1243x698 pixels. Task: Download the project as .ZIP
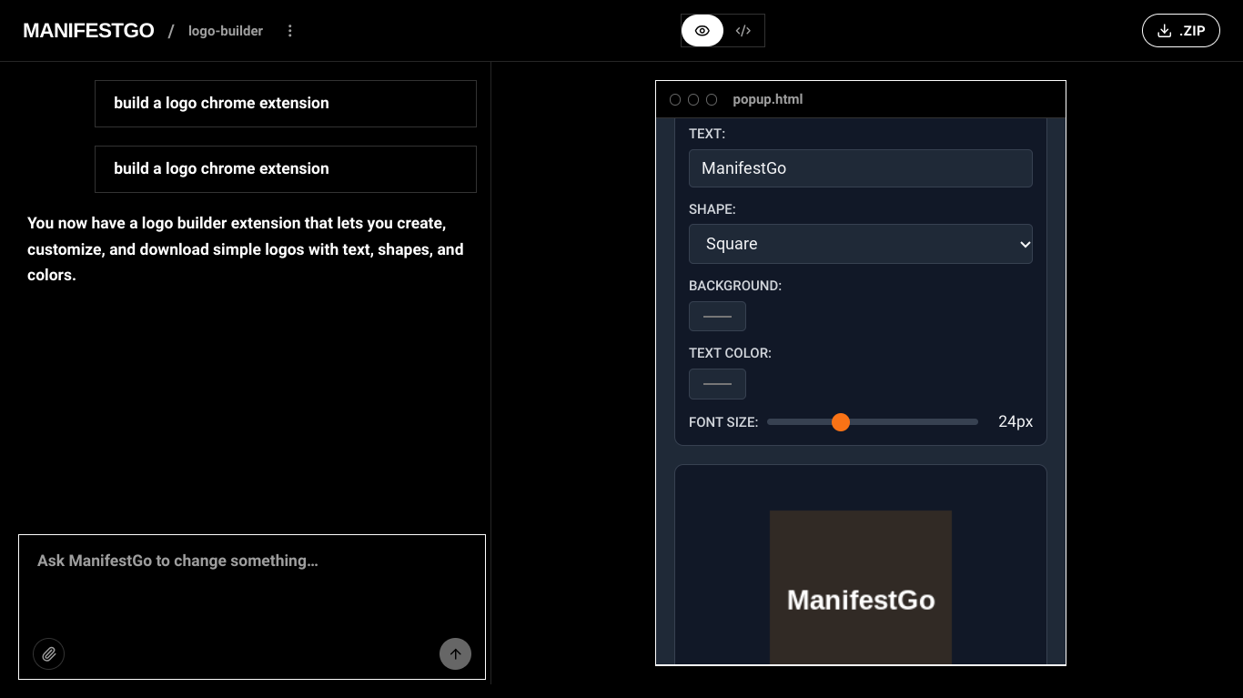(1181, 31)
